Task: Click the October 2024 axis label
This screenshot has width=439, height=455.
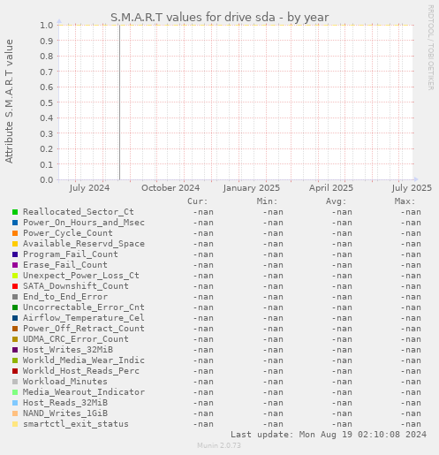Action: [170, 188]
